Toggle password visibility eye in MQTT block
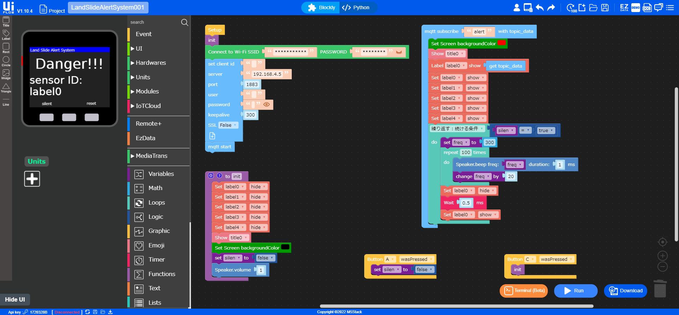This screenshot has width=679, height=315. [x=267, y=104]
